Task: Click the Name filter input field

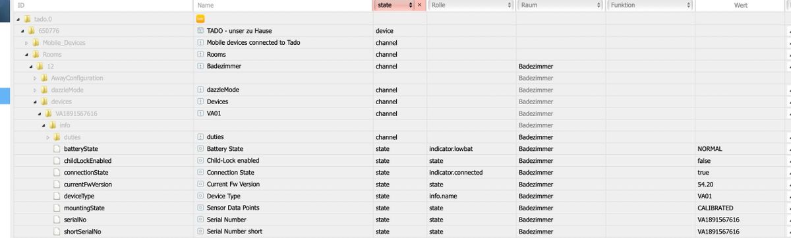Action: (x=282, y=5)
